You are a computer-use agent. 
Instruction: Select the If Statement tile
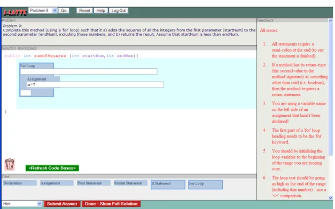(168, 184)
